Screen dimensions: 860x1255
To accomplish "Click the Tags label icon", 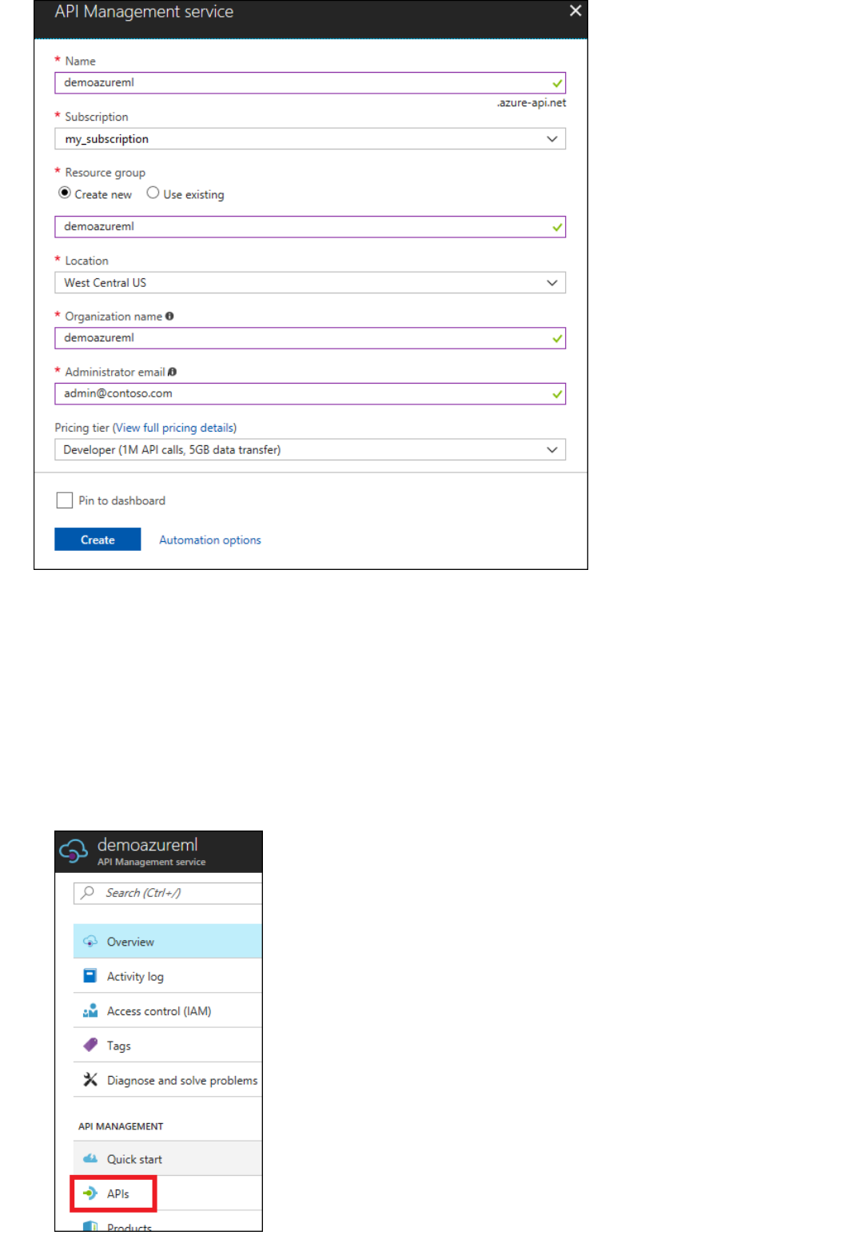I will pos(90,1045).
